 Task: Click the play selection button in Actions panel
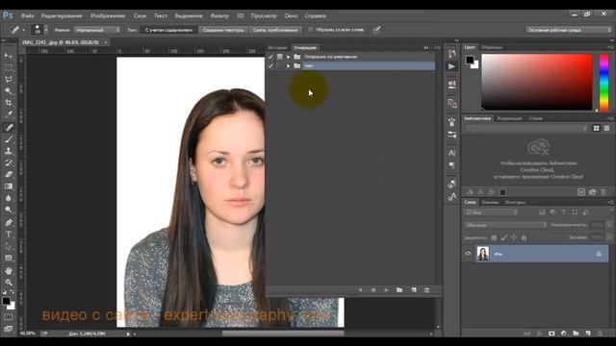pyautogui.click(x=386, y=290)
